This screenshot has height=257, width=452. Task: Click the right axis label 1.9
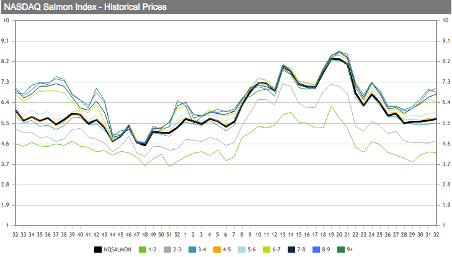coord(446,205)
